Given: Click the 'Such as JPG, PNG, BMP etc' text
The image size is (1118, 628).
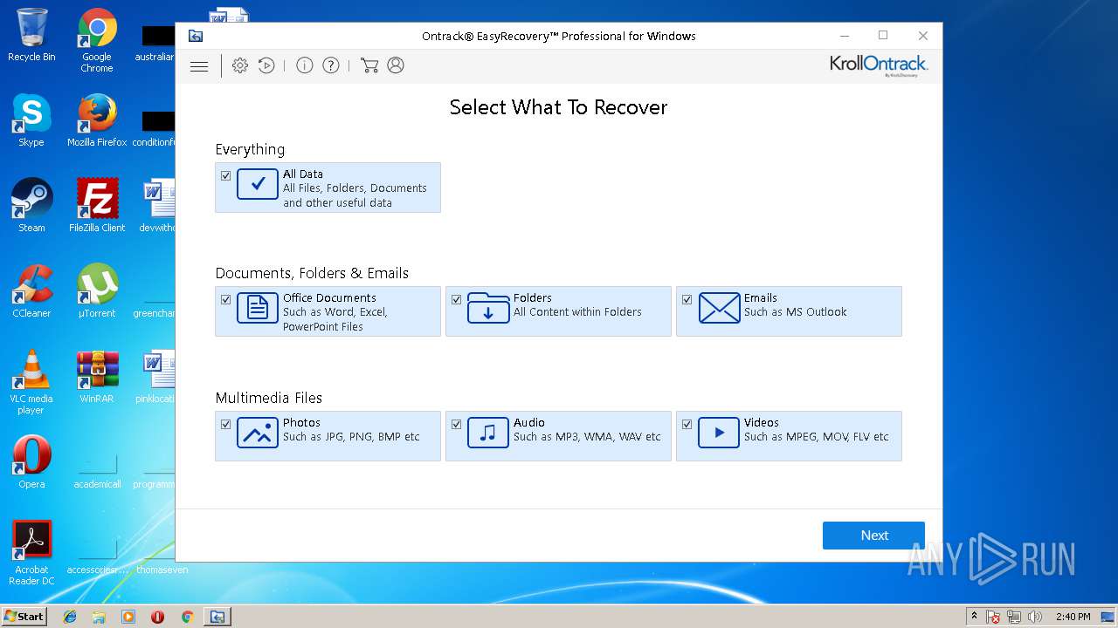Looking at the screenshot, I should pyautogui.click(x=351, y=436).
